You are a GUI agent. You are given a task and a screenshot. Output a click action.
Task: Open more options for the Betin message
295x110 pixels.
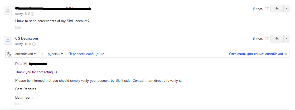pos(286,39)
